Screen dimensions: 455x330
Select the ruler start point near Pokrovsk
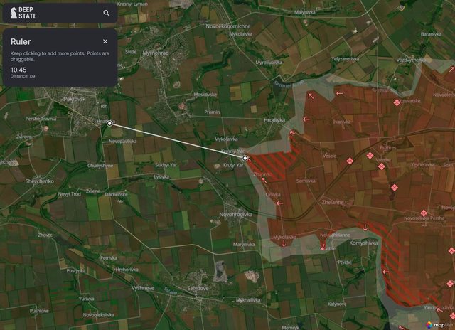109,124
